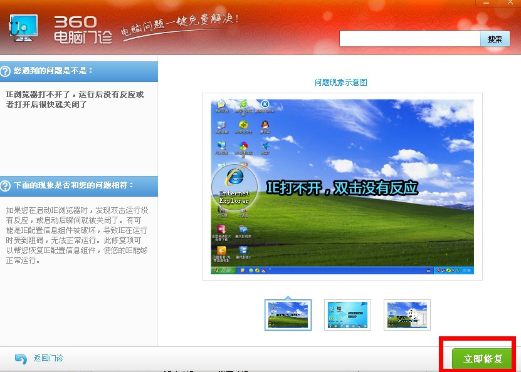Click inside the search input box
521x372 pixels.
pos(408,39)
